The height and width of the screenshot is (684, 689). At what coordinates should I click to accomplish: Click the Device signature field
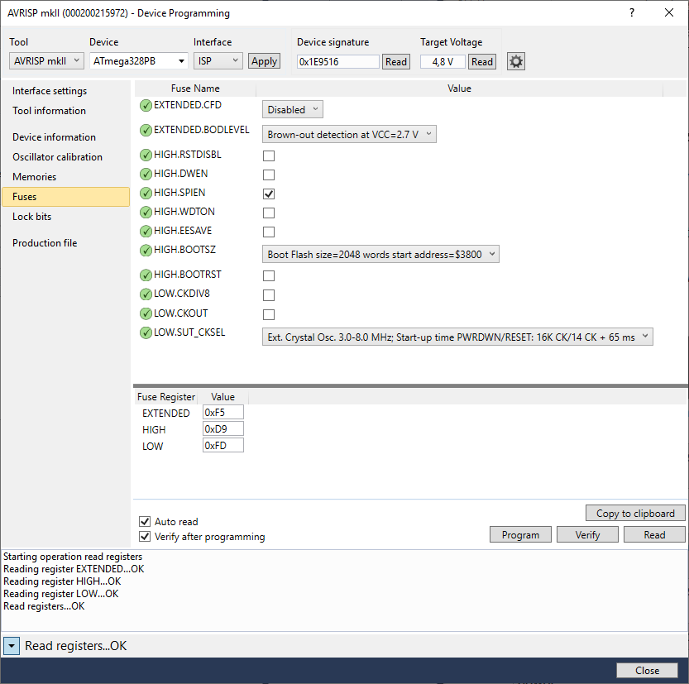pyautogui.click(x=338, y=61)
